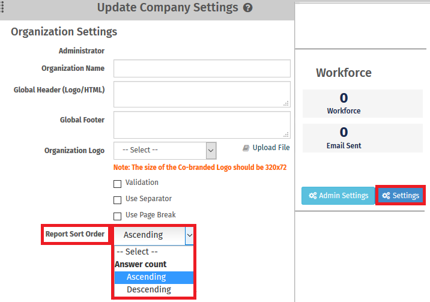430x302 pixels.
Task: Enable the Validation checkbox
Action: pos(118,183)
